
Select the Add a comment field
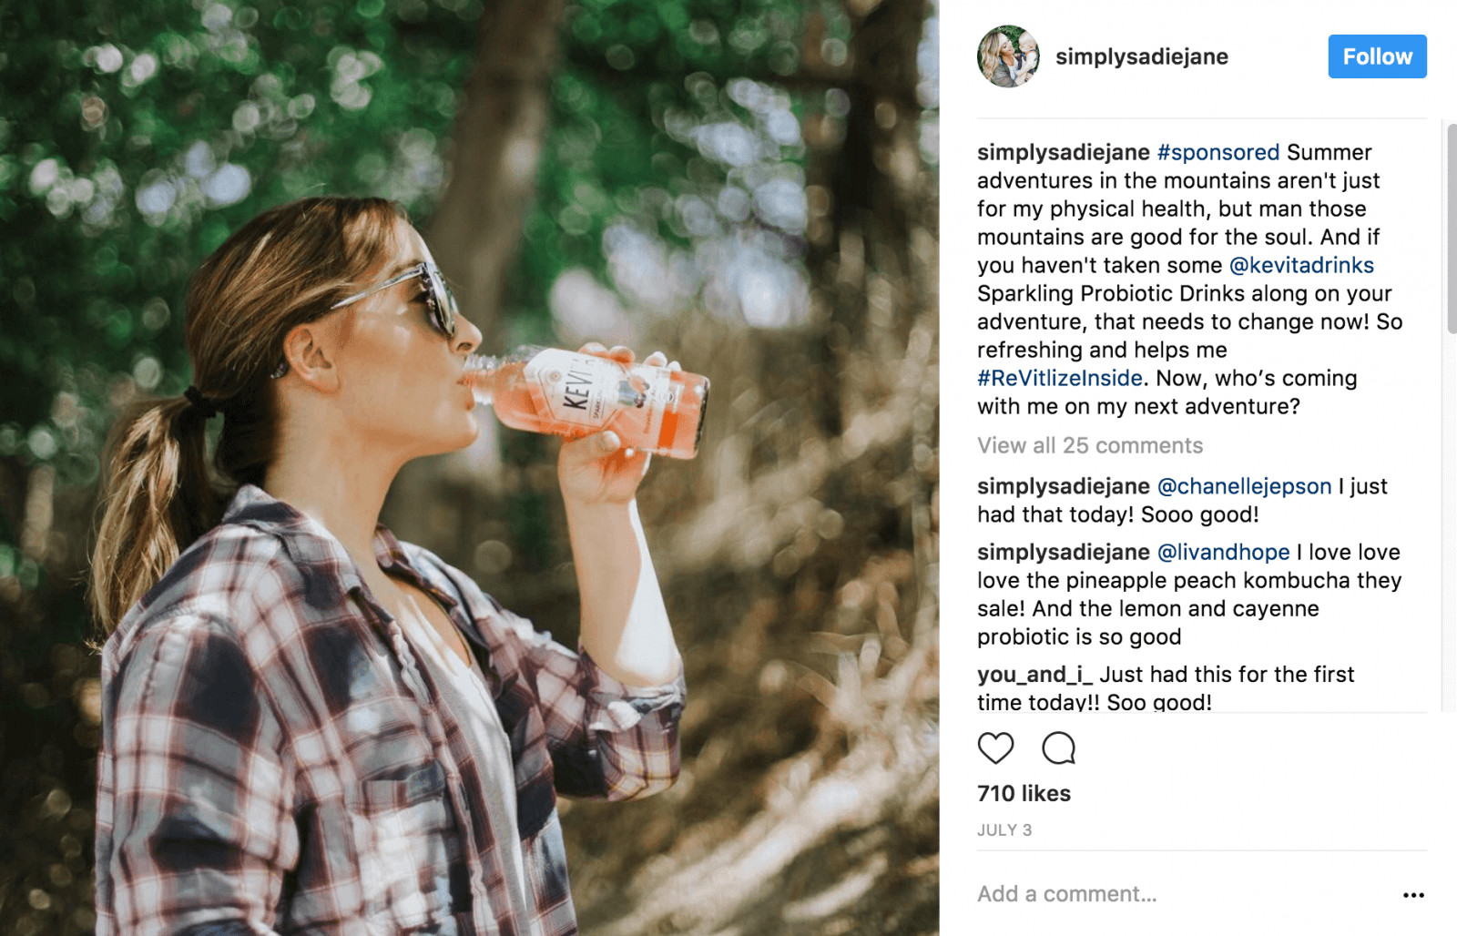[1066, 893]
